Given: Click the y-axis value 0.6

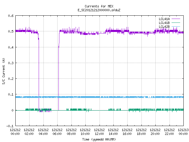Looking at the screenshot, I should click(11, 16).
